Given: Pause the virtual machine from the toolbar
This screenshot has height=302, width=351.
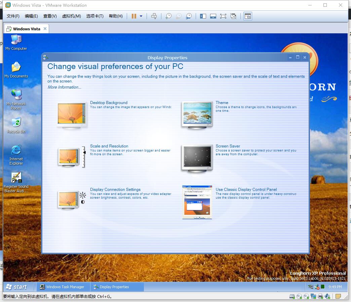Looking at the screenshot, I should [134, 16].
